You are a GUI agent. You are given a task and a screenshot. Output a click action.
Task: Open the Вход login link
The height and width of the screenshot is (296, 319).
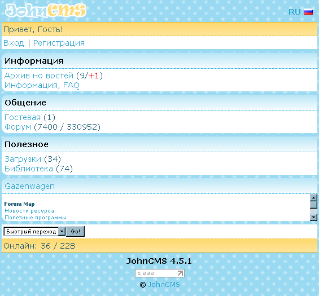point(14,43)
